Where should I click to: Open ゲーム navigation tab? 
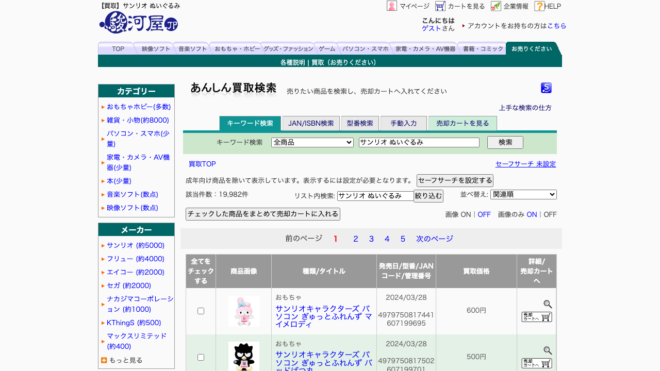[327, 48]
